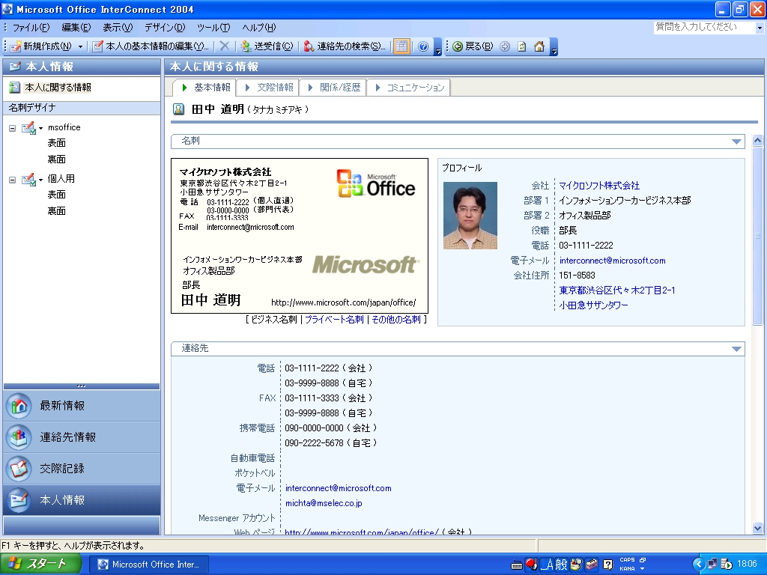Open the contact search (連絡先の検索) tool
Viewport: 767px width, 575px height.
tap(345, 46)
